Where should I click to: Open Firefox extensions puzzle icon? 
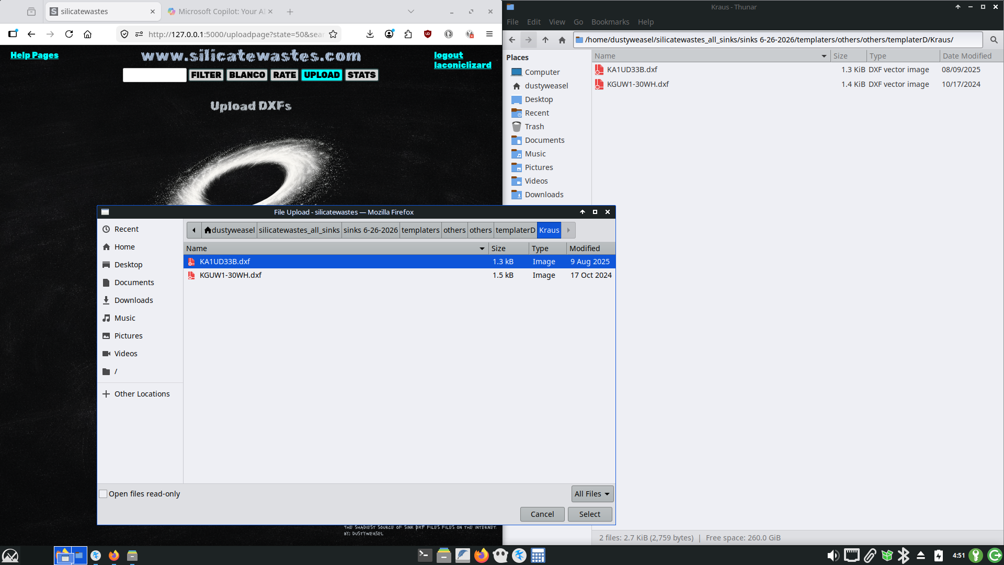pos(408,34)
